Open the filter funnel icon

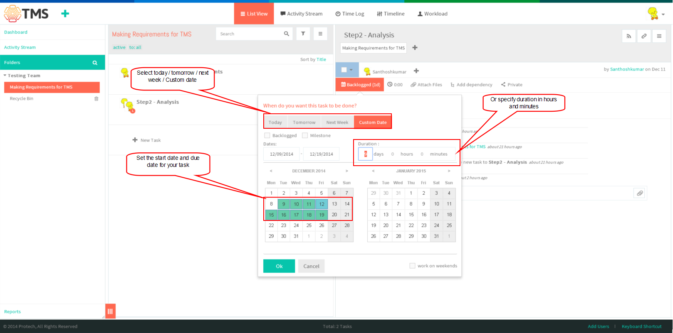tap(303, 34)
